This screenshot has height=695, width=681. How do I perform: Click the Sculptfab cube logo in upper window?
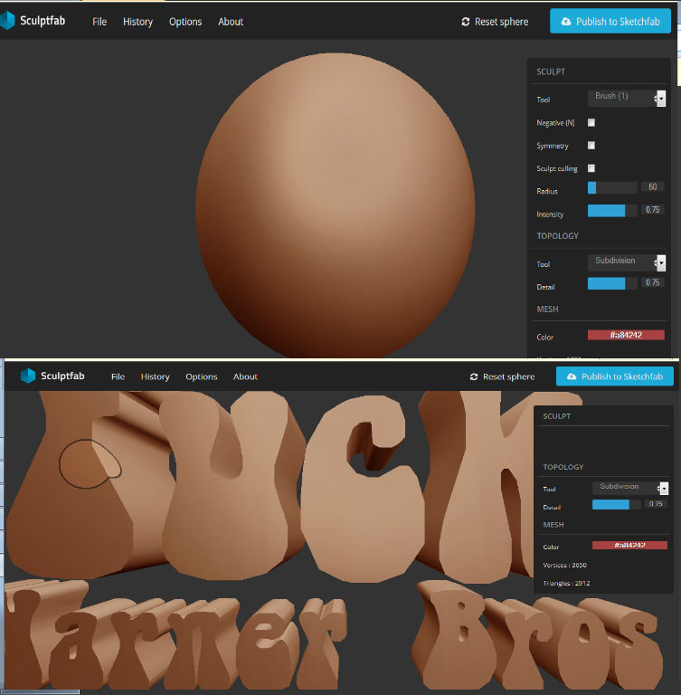(x=7, y=21)
